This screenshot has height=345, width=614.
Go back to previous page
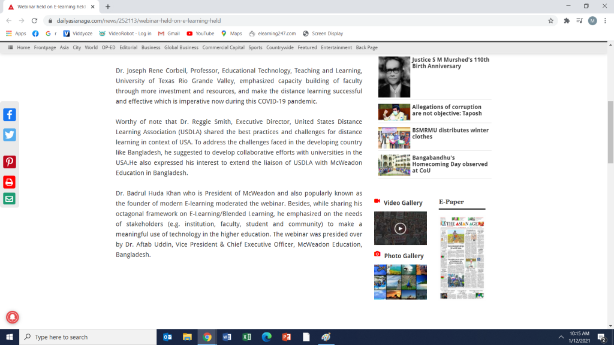click(x=9, y=21)
